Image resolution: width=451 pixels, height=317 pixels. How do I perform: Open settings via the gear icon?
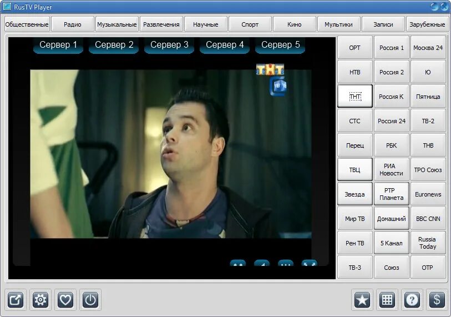click(40, 300)
